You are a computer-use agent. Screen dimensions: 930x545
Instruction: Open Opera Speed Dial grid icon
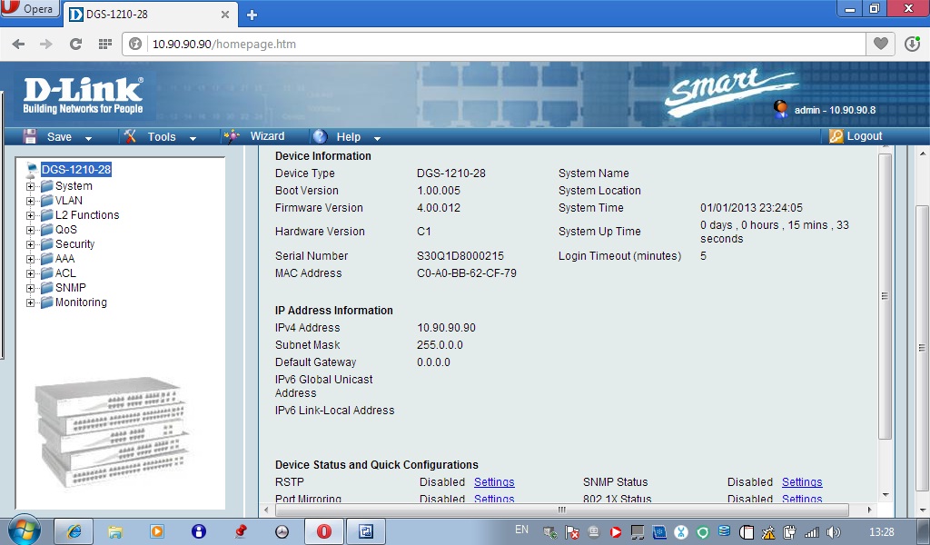105,44
